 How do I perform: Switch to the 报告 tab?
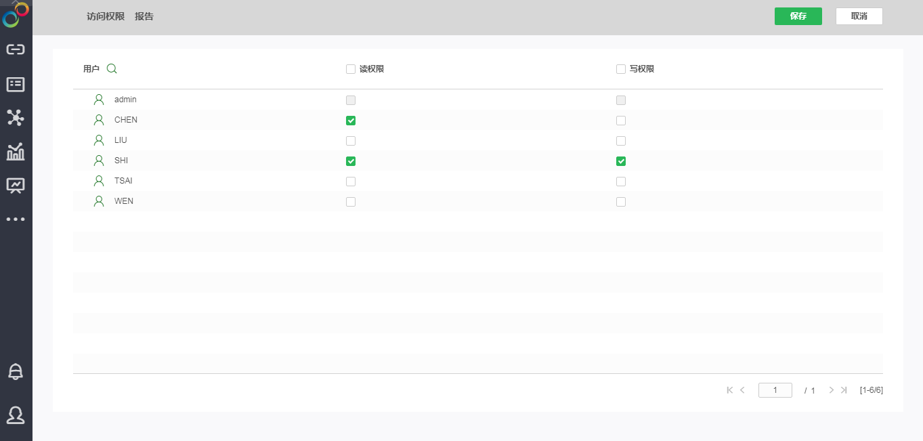coord(144,16)
